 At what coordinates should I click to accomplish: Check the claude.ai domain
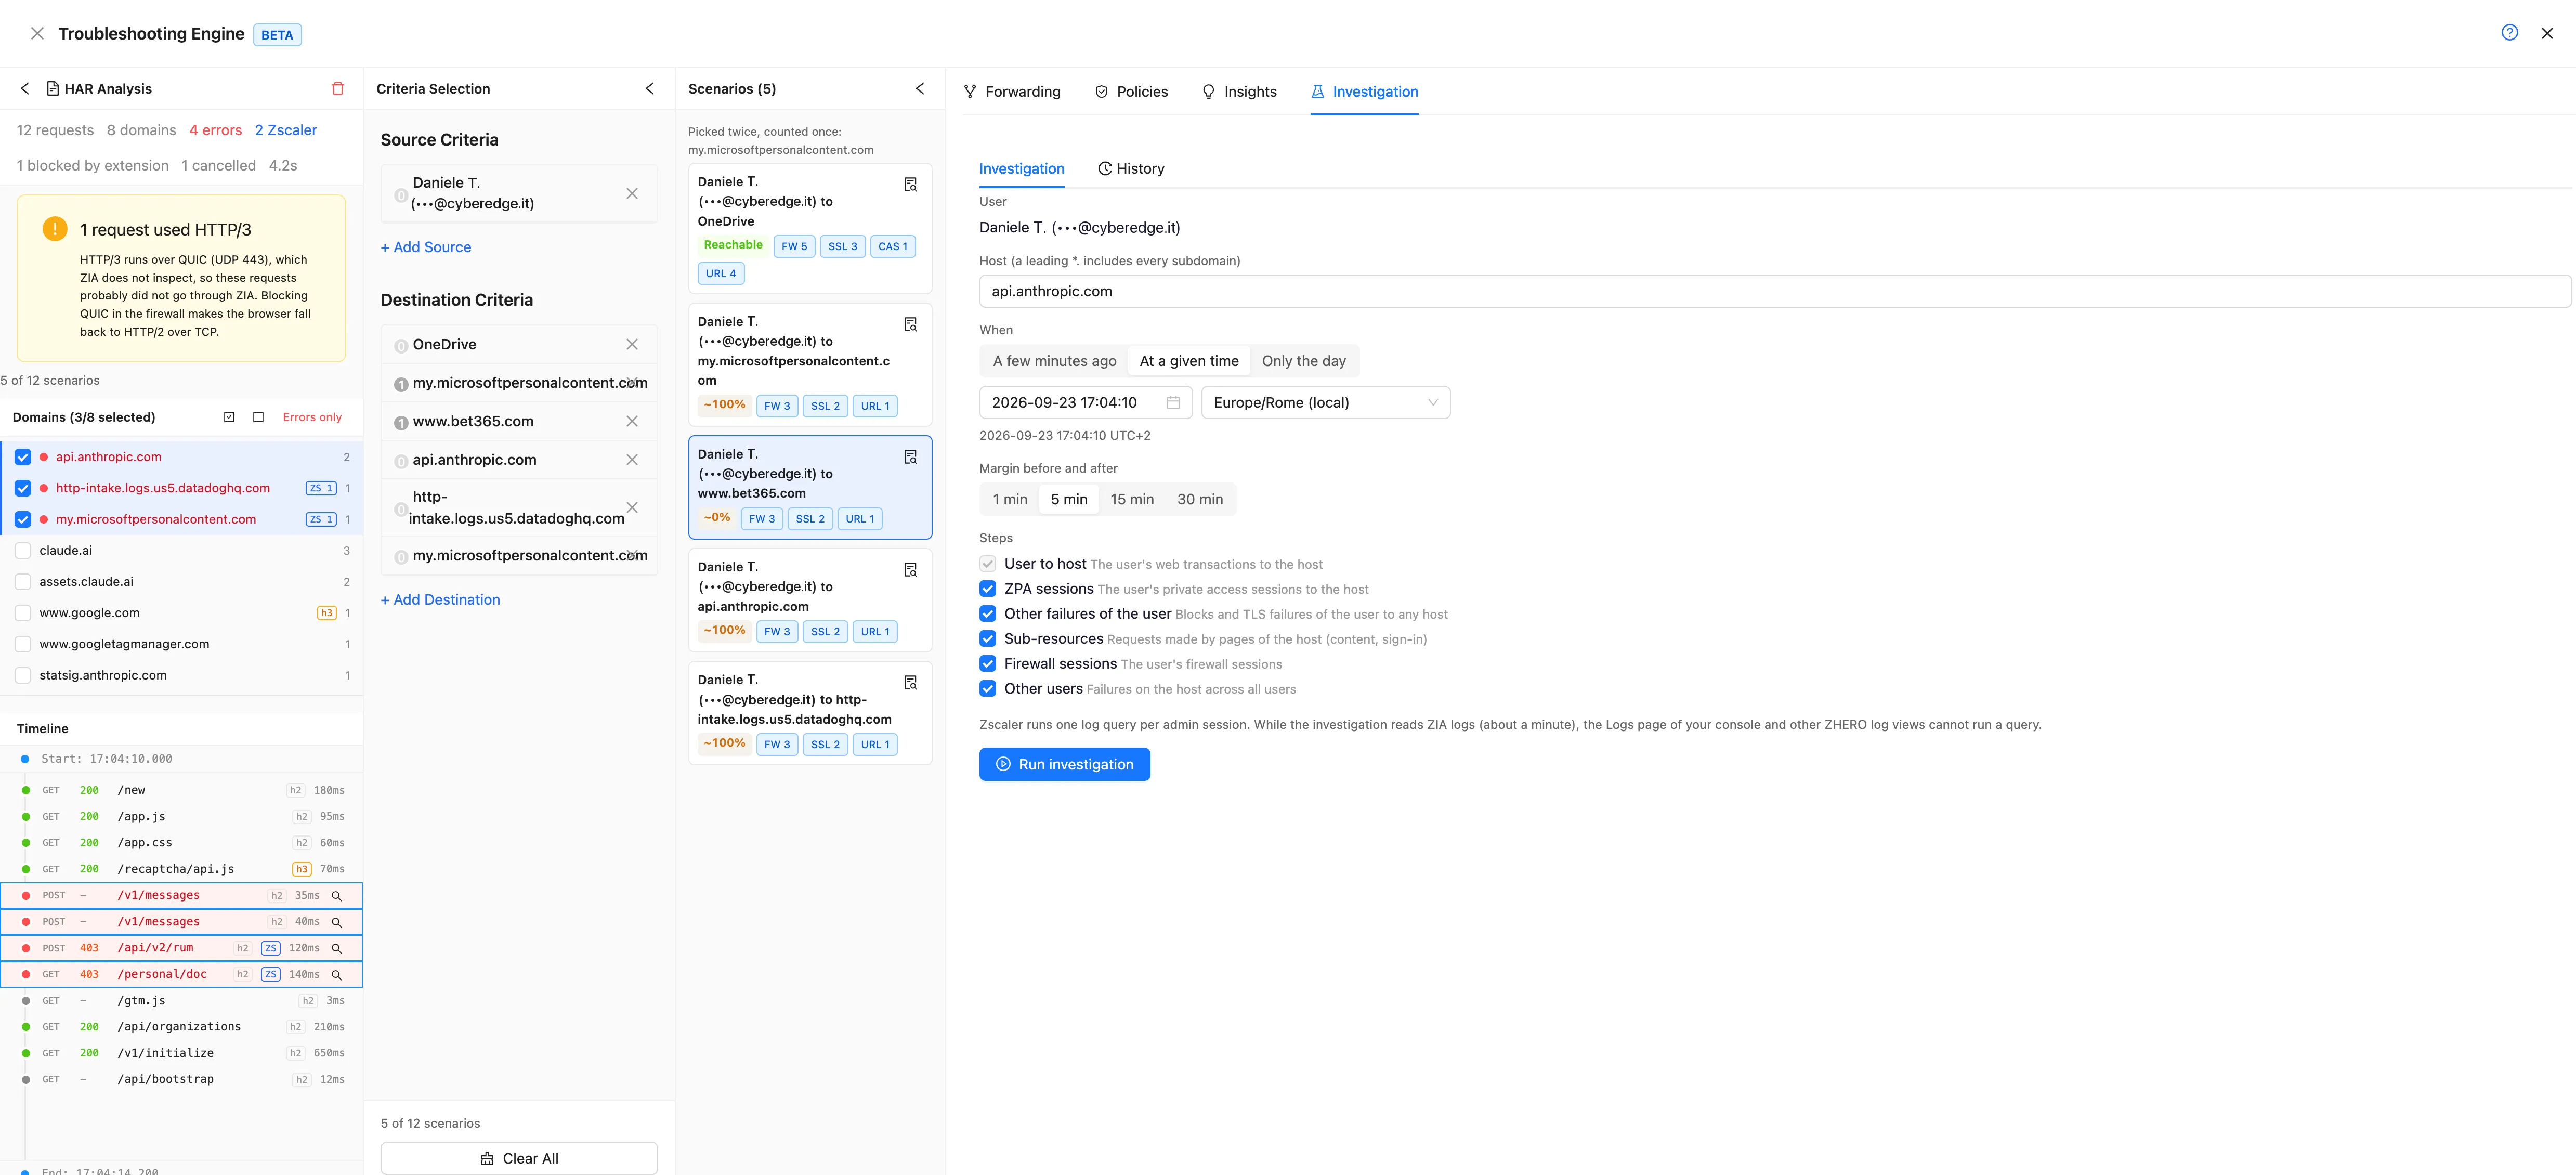pos(23,550)
